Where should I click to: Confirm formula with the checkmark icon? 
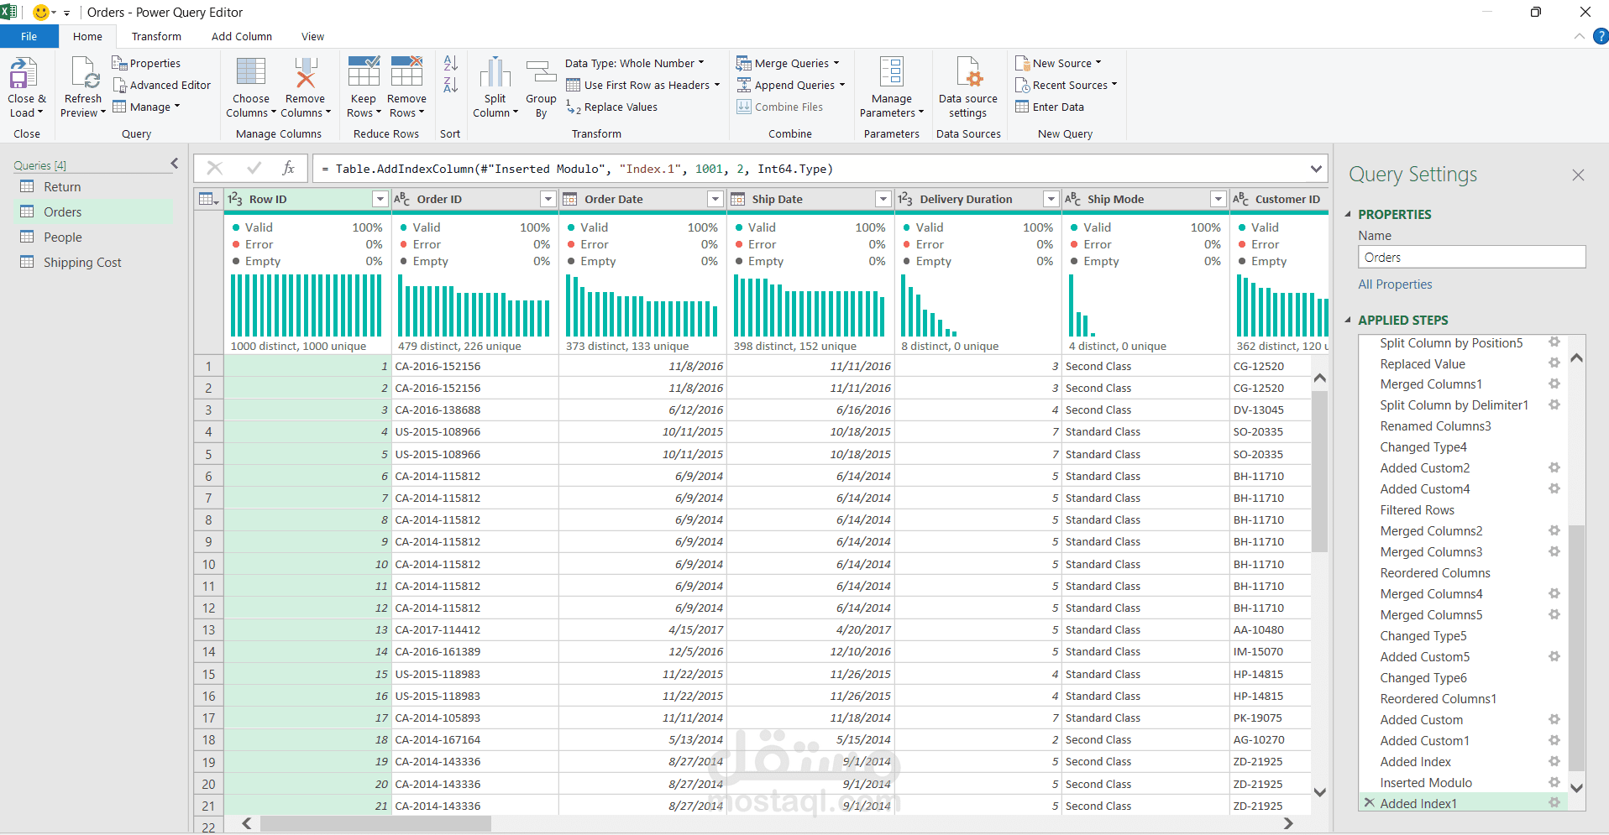254,169
